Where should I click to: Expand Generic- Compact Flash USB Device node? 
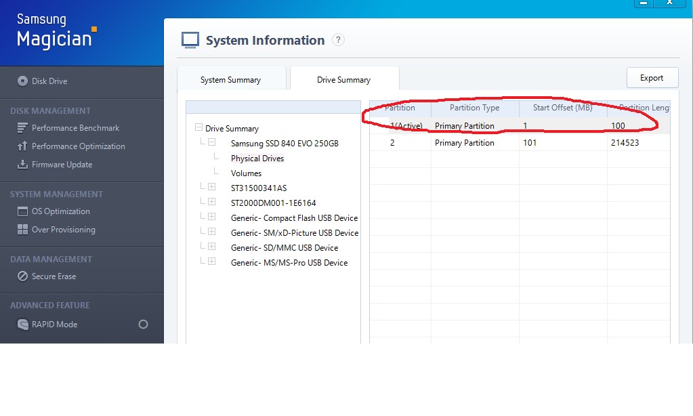coord(212,217)
